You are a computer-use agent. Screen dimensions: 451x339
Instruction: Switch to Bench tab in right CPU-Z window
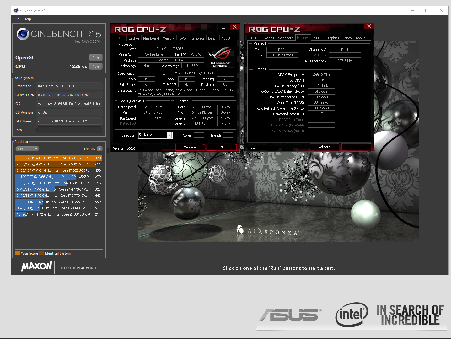[347, 38]
